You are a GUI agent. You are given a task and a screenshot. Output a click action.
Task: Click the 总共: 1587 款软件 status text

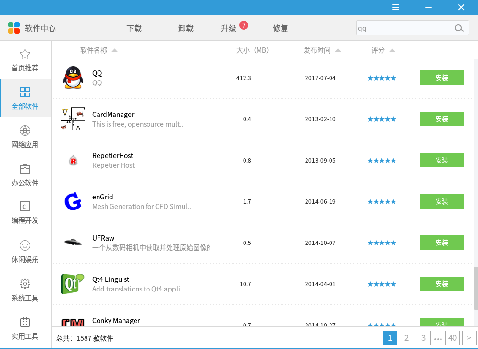pyautogui.click(x=85, y=338)
